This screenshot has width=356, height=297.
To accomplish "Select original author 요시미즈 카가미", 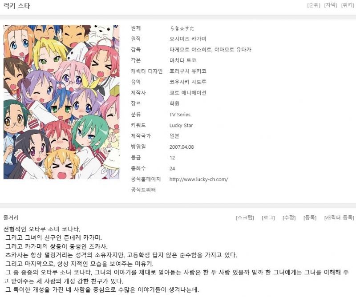I will point(188,39).
